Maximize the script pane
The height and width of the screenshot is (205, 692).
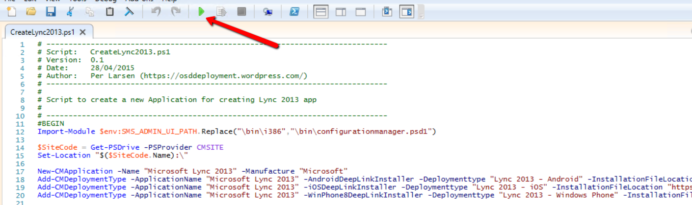pos(361,12)
